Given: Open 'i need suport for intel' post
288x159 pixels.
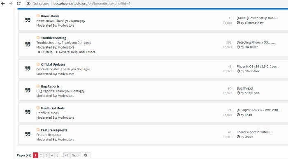Looking at the screenshot, I should click(255, 132).
